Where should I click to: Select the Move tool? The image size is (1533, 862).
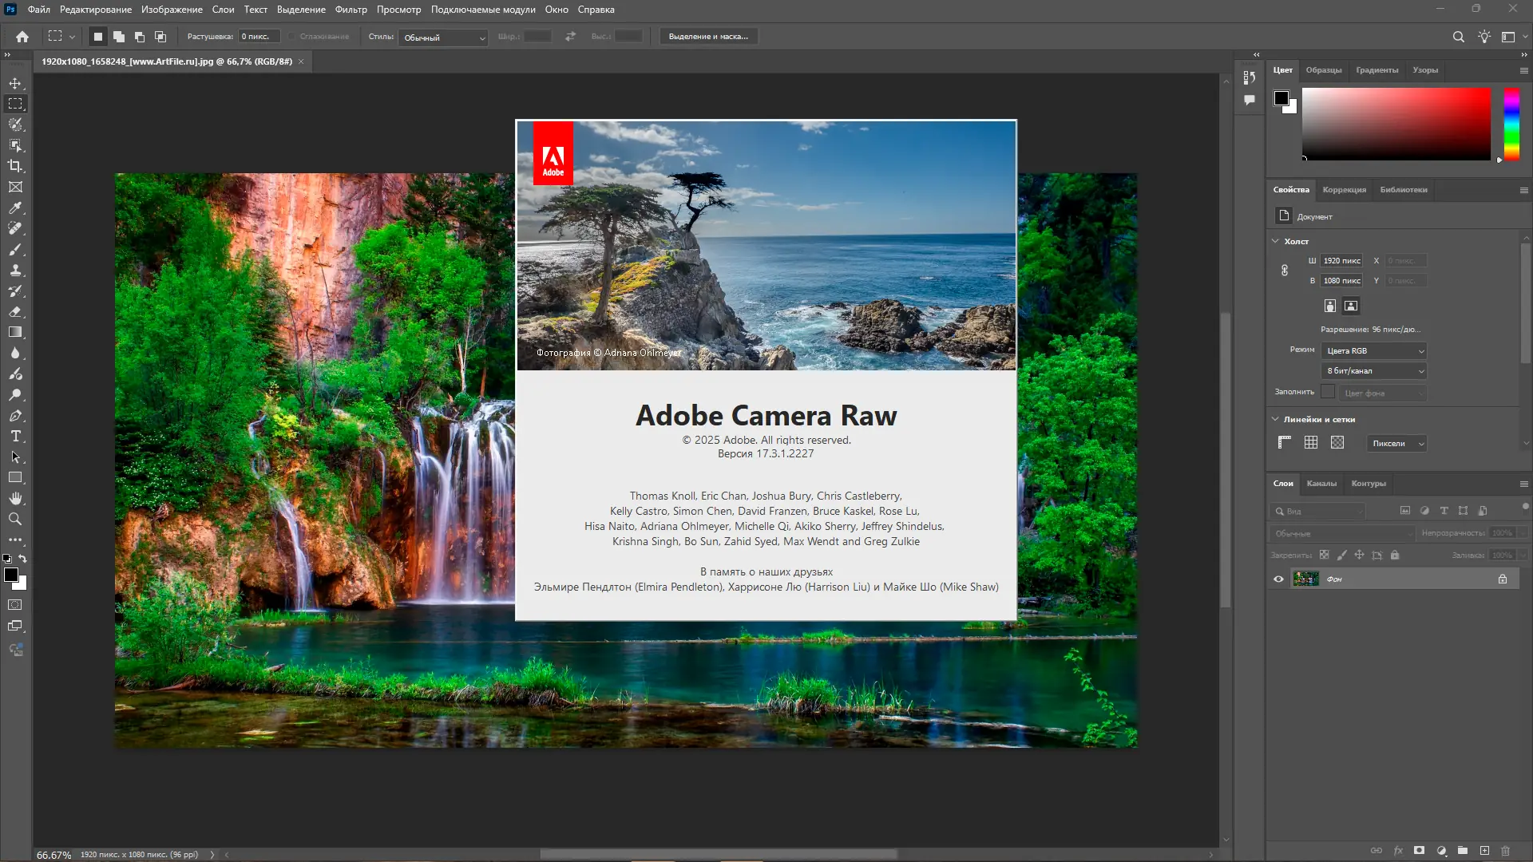pyautogui.click(x=15, y=83)
